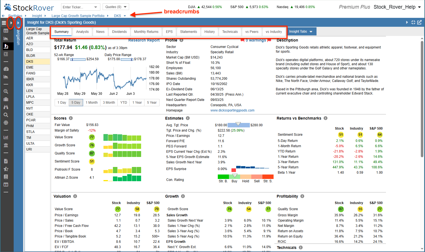
Task: Open the globe icon in sidebar
Action: click(x=6, y=123)
